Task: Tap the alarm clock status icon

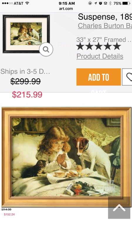Action: 100,3
